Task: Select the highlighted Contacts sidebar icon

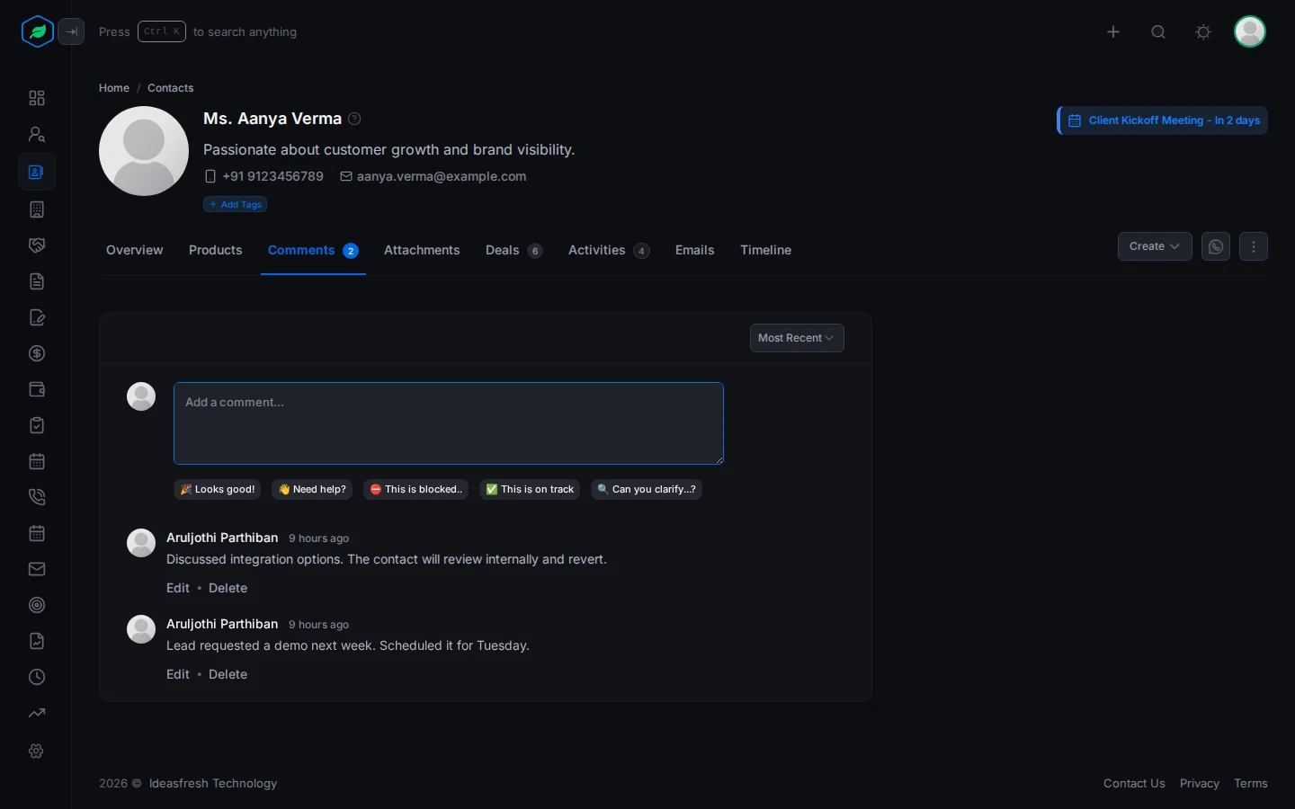Action: [37, 172]
